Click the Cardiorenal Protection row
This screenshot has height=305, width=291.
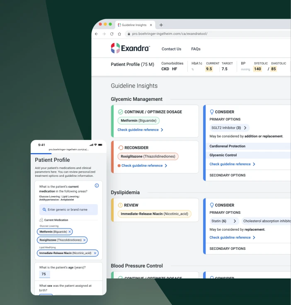pyautogui.click(x=248, y=146)
